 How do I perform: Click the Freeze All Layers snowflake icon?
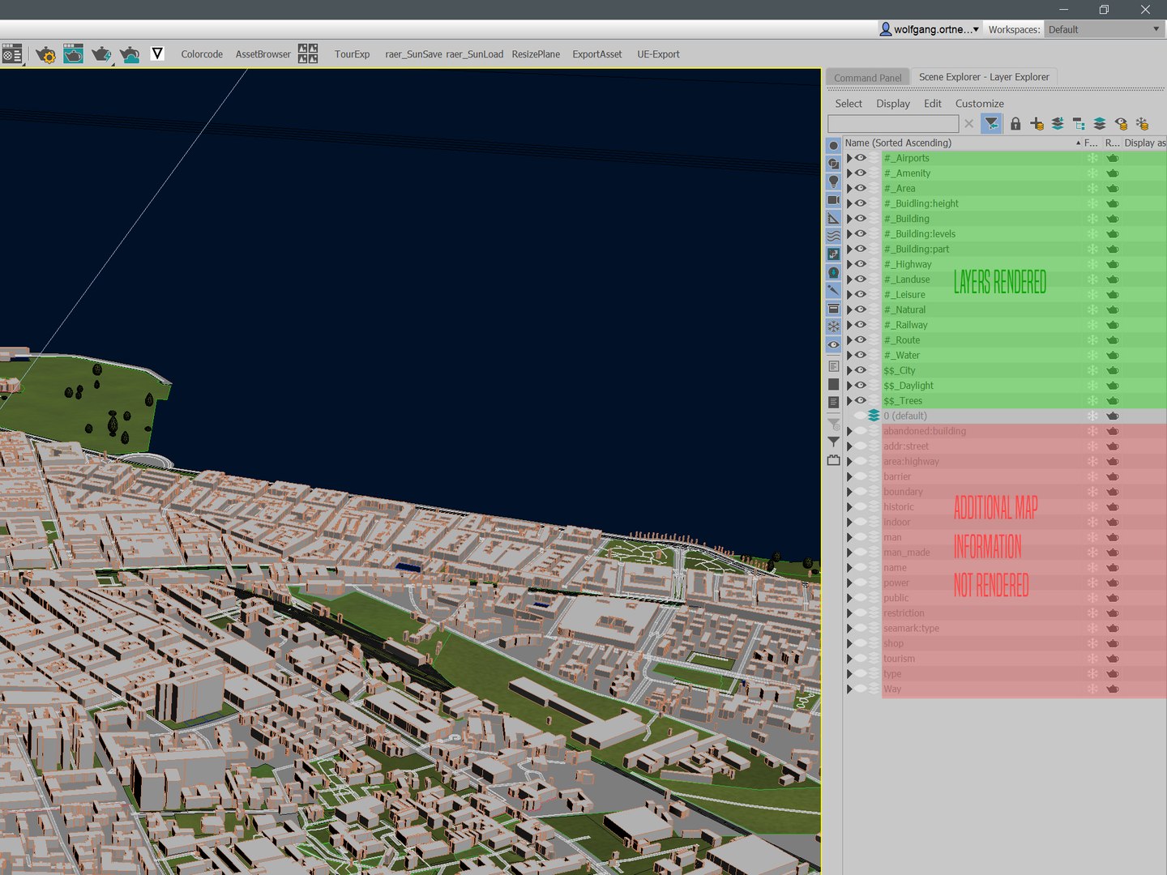click(1142, 123)
